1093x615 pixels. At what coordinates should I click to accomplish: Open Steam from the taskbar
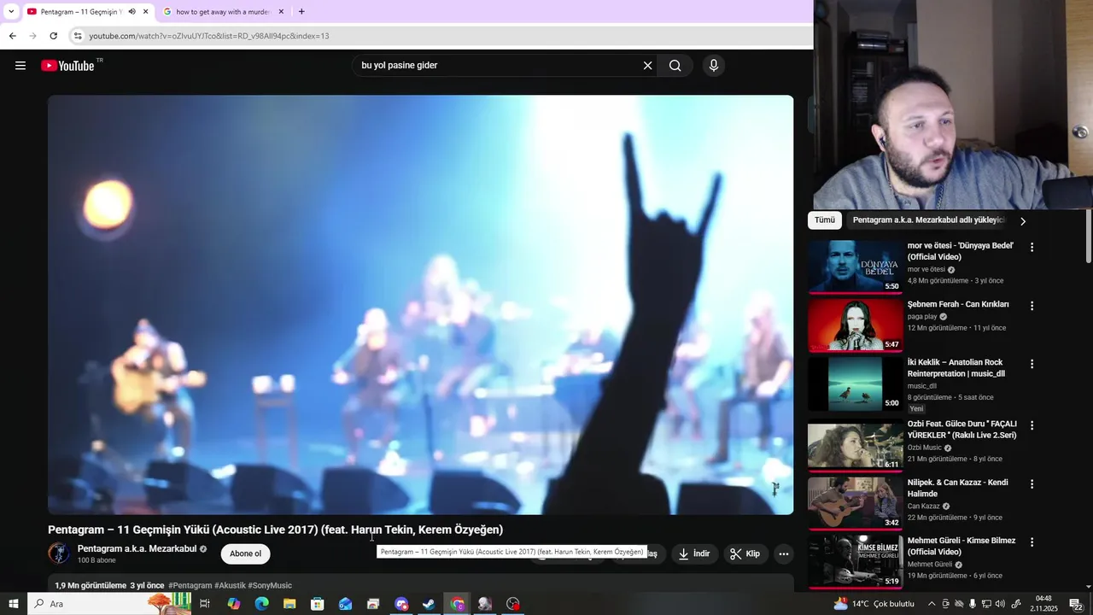click(429, 604)
